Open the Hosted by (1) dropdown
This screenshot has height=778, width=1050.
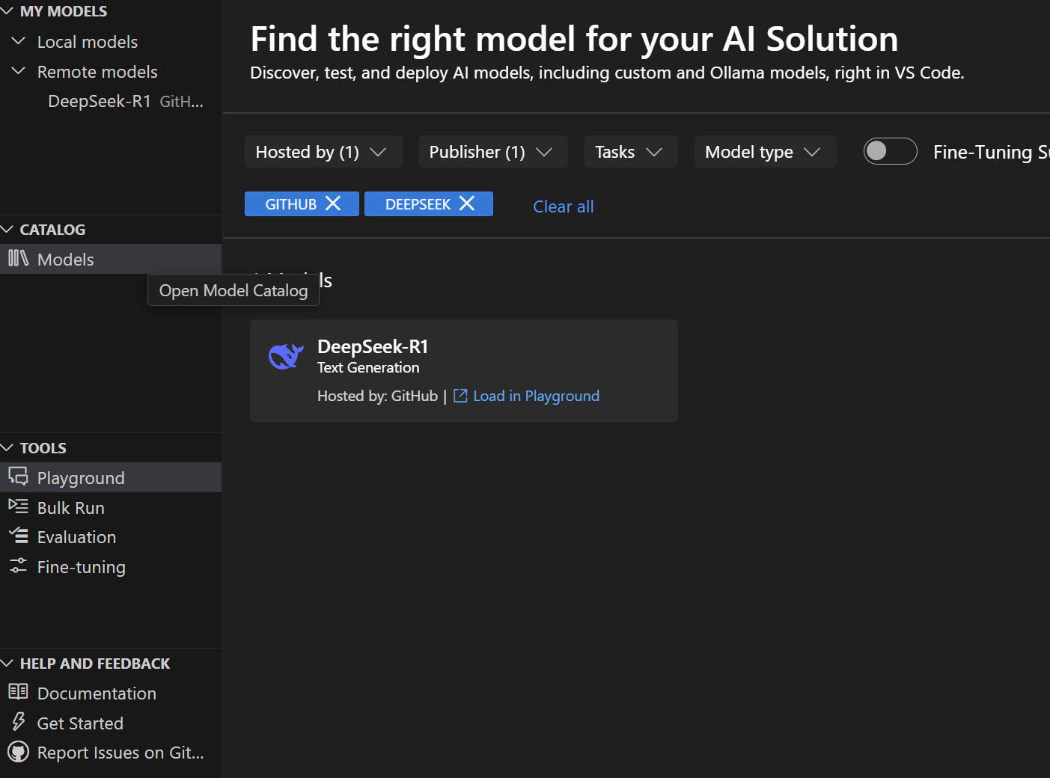(323, 152)
